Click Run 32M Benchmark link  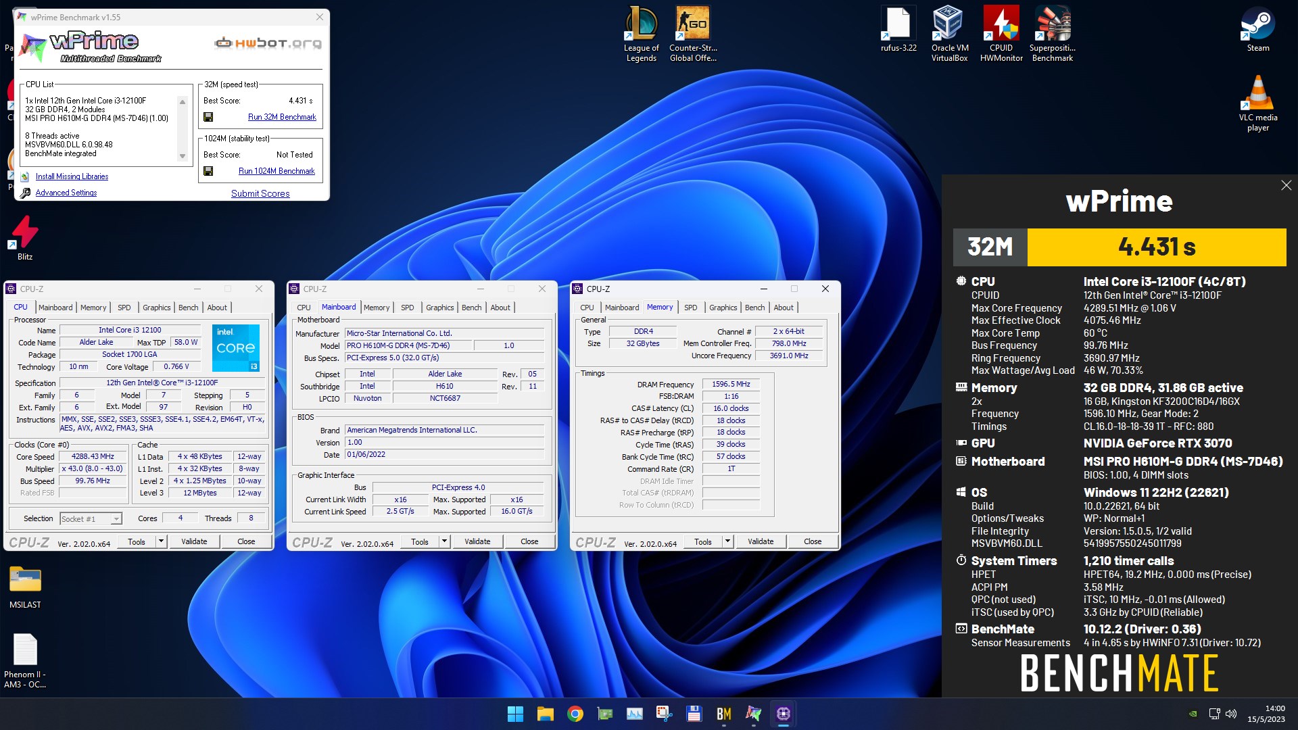point(282,117)
